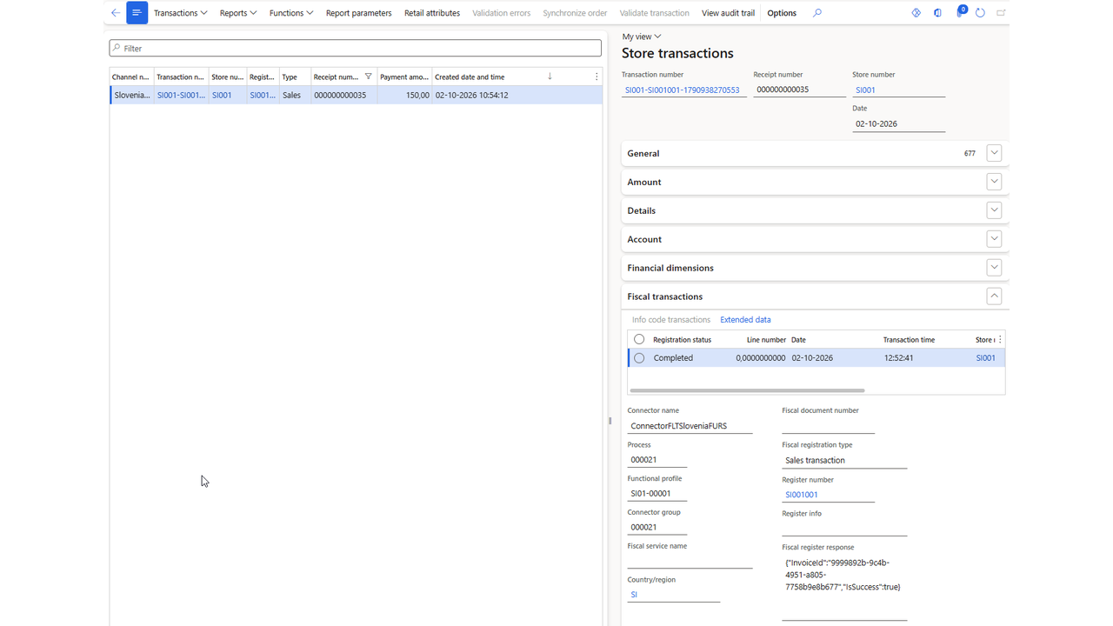The image size is (1113, 626).
Task: Click the fiscal grid horizontal scrollbar
Action: coord(747,390)
